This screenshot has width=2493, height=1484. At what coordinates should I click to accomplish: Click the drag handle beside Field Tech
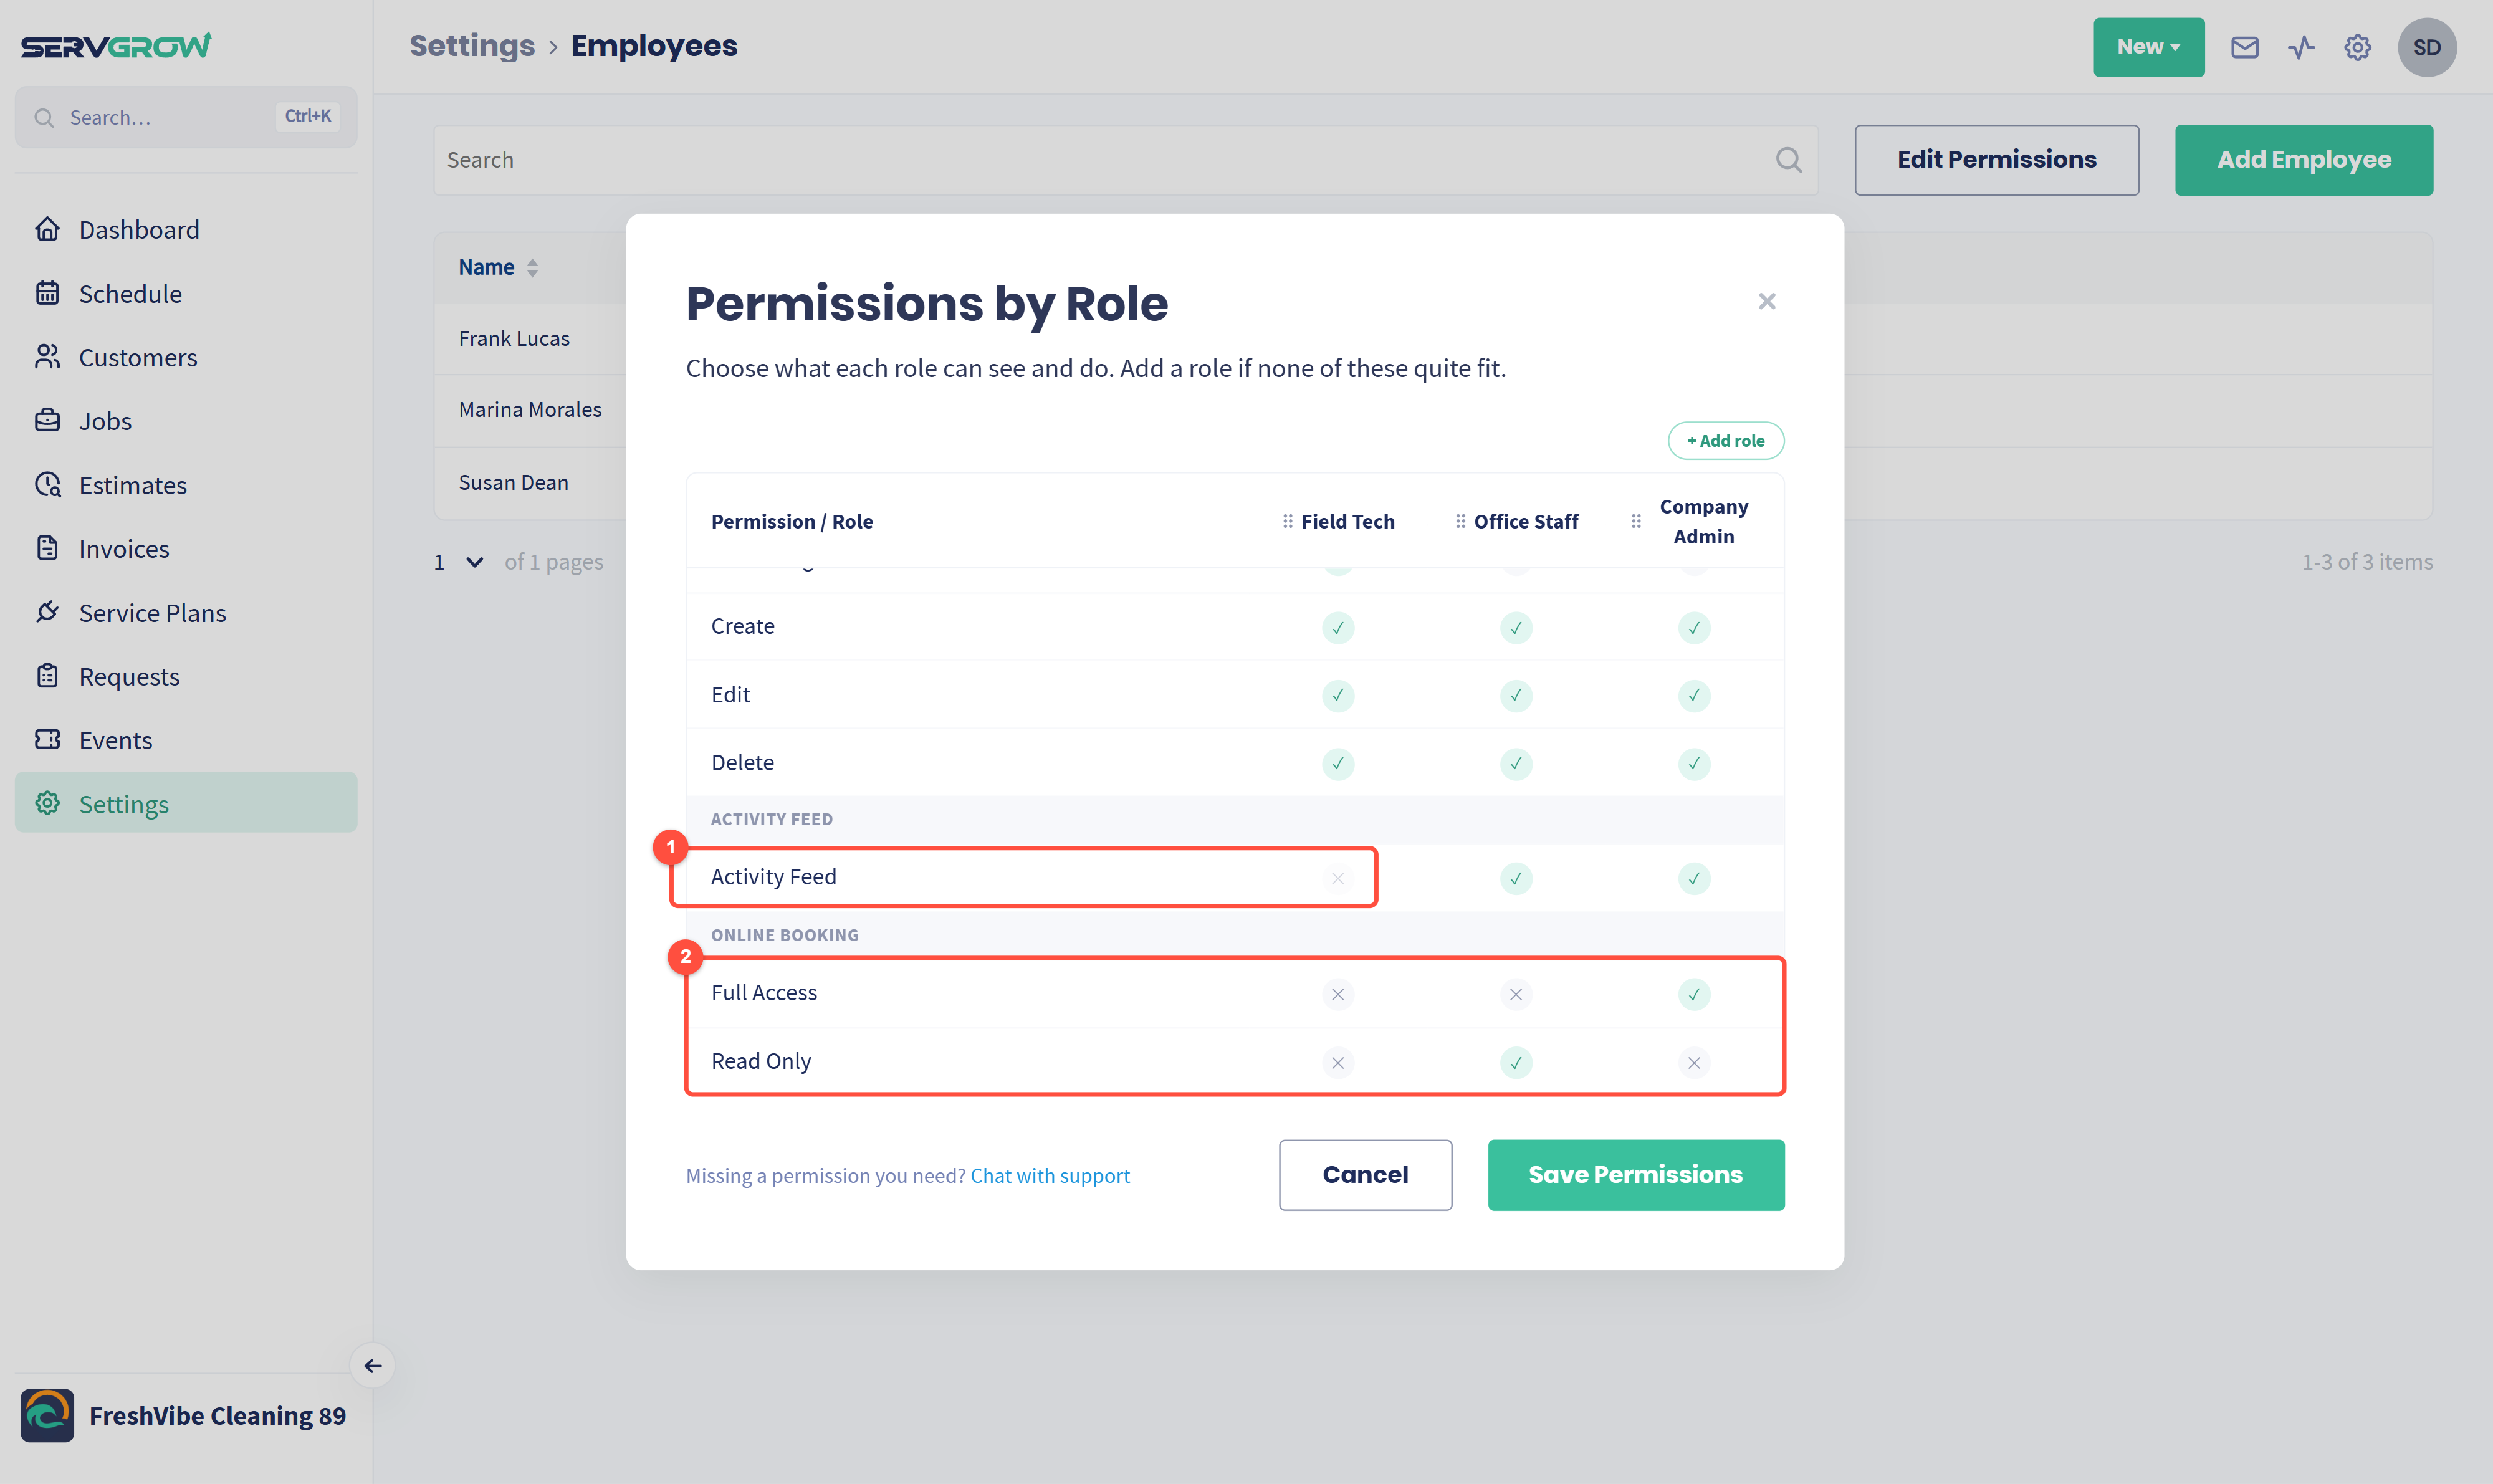pos(1287,521)
